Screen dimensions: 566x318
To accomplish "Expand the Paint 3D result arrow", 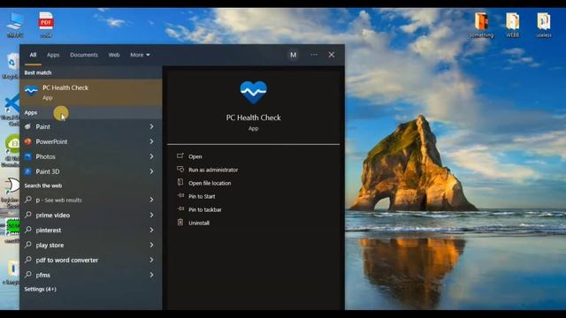I will point(151,171).
